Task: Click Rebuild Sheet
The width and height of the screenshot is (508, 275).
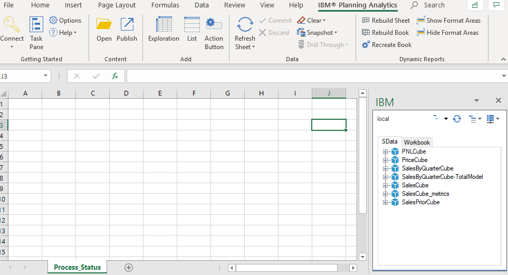Action: click(x=386, y=21)
